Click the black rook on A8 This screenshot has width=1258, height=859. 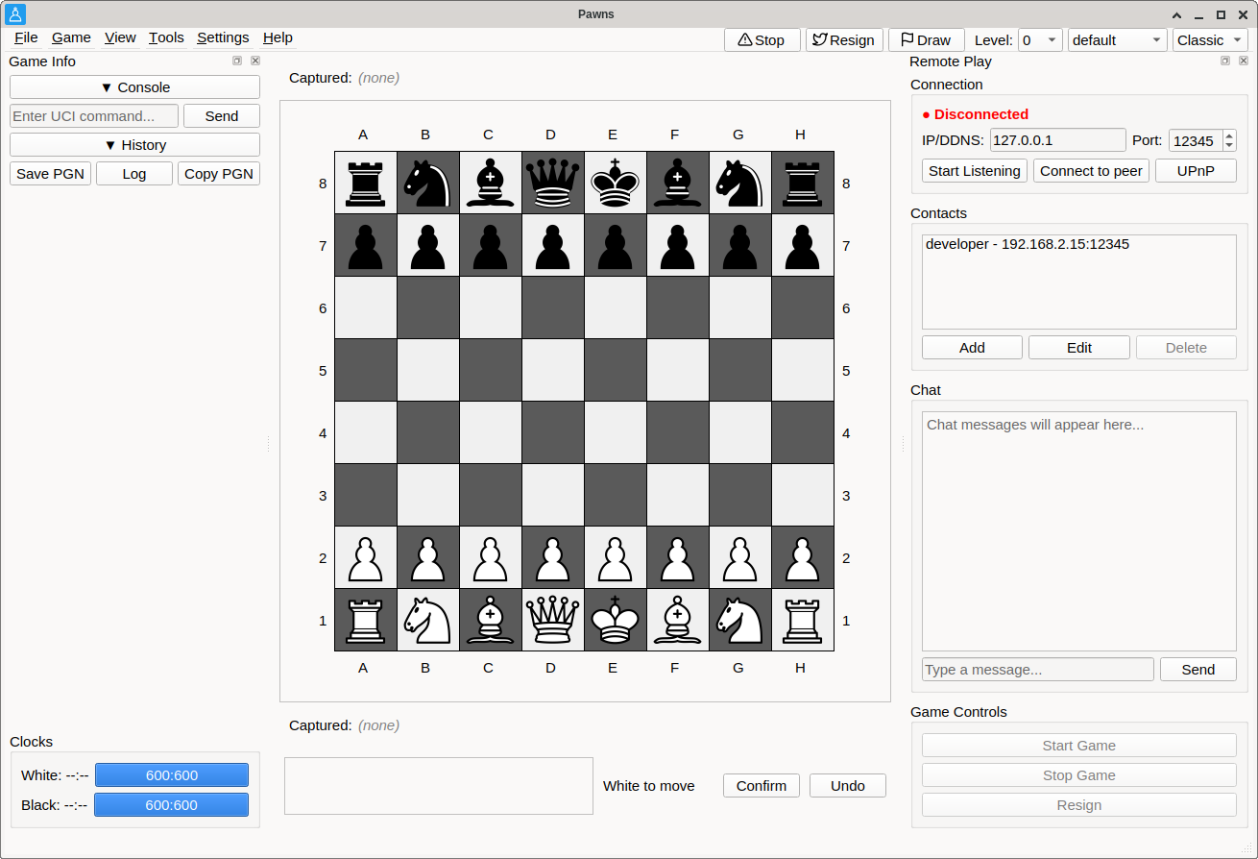[x=363, y=183]
